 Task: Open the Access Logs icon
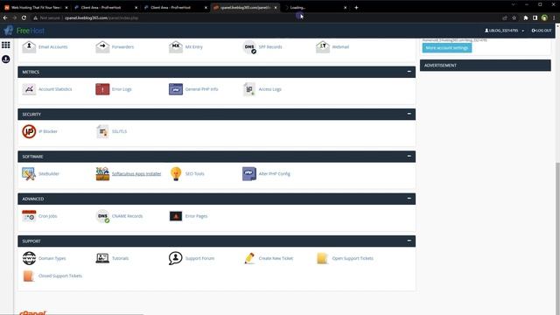coord(249,89)
